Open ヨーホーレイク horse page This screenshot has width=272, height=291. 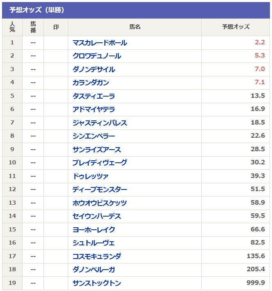(94, 230)
